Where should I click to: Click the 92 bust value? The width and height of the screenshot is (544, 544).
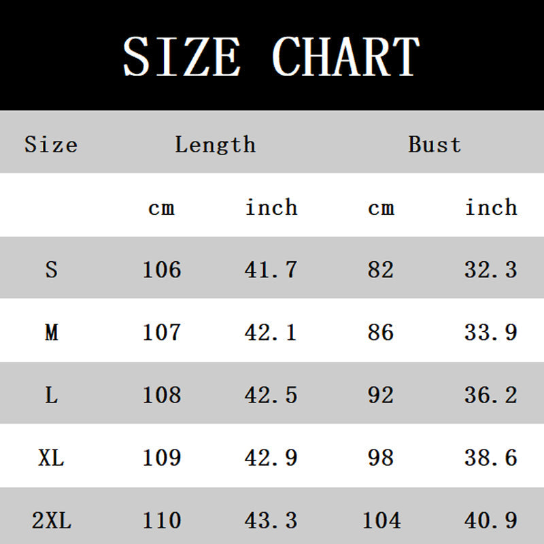381,395
